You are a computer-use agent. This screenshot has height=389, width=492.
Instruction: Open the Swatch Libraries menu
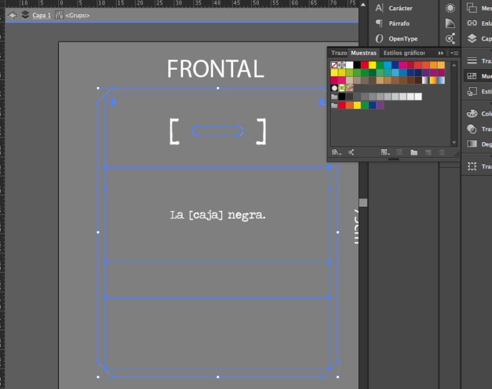pyautogui.click(x=336, y=152)
